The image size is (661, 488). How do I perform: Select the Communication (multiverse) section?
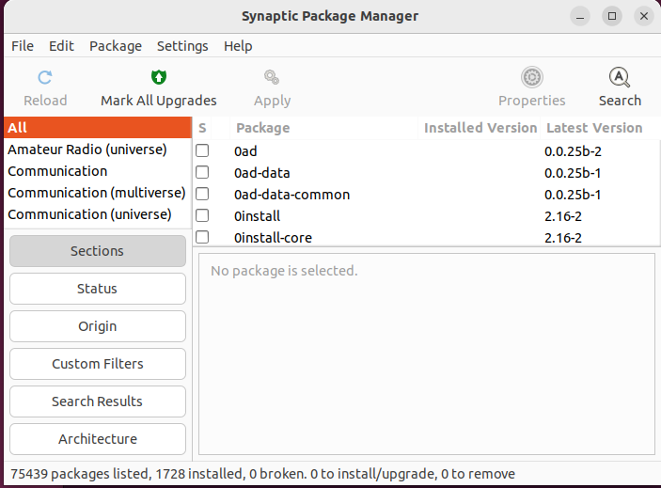coord(98,193)
